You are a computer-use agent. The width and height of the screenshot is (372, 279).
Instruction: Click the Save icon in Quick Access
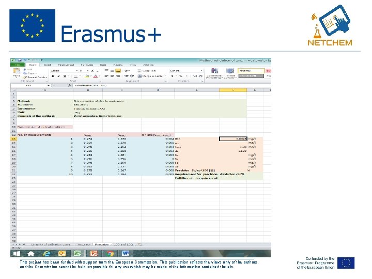[x=20, y=60]
